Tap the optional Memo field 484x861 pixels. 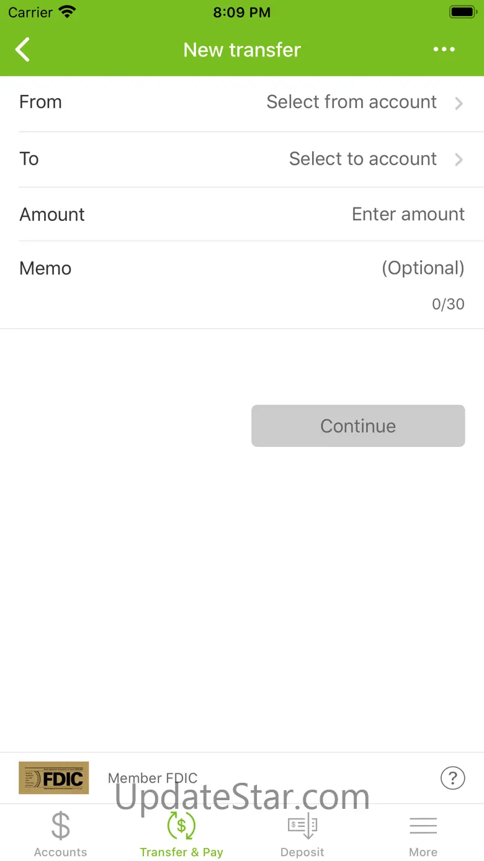(422, 268)
